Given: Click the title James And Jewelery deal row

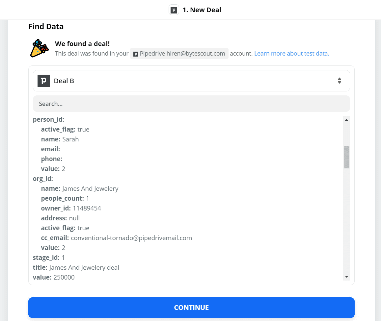Looking at the screenshot, I should pyautogui.click(x=76, y=267).
